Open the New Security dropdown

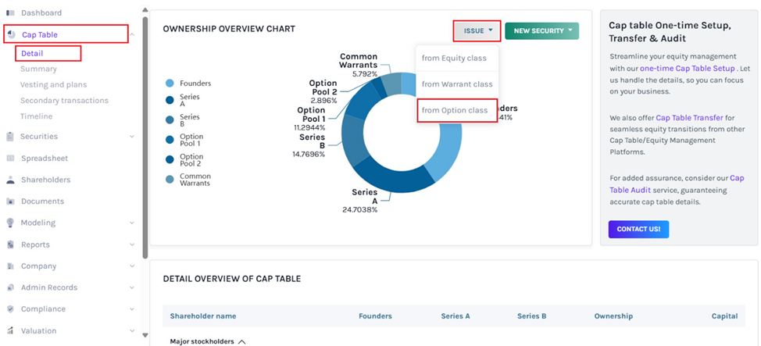pyautogui.click(x=541, y=30)
